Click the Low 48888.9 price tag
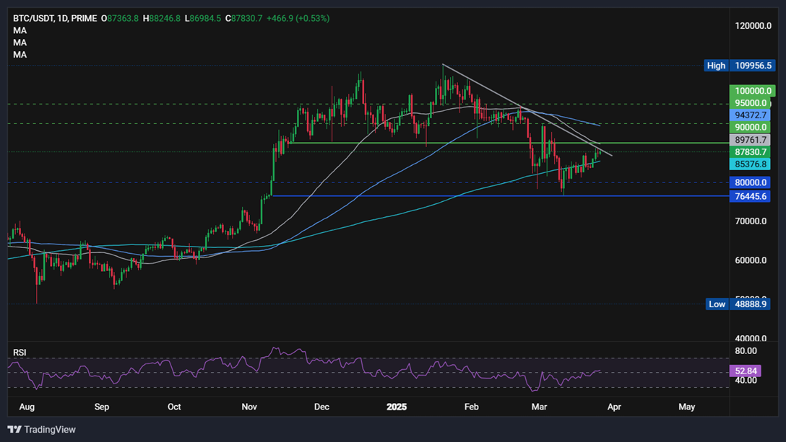The width and height of the screenshot is (786, 442). pyautogui.click(x=738, y=304)
